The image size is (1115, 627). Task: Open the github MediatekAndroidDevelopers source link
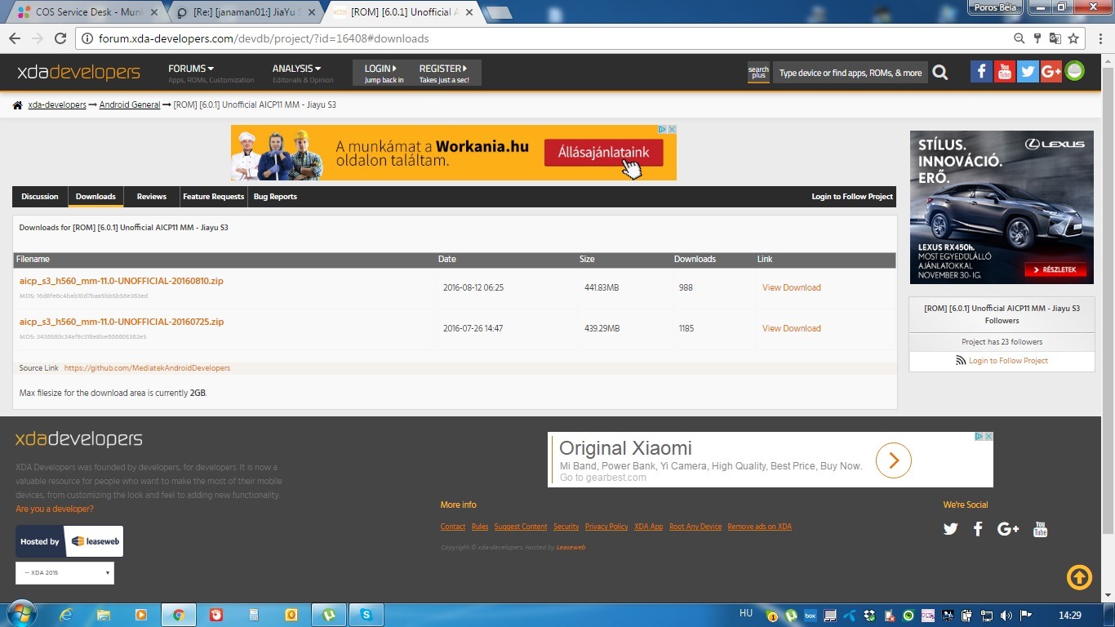click(147, 368)
